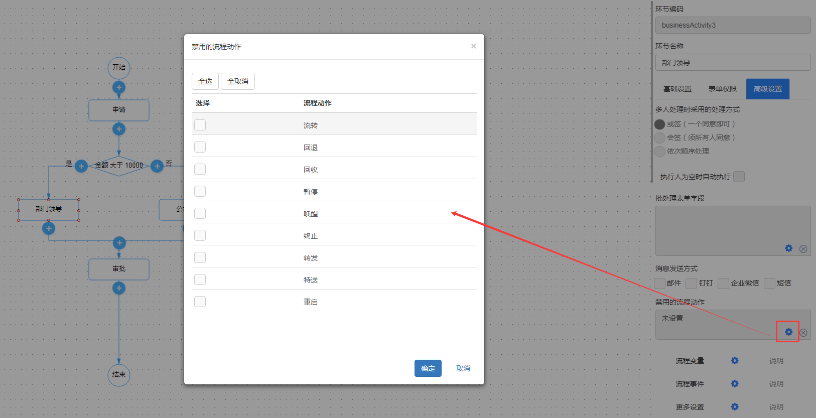Click the 环节名称 input field
This screenshot has width=816, height=418.
[x=733, y=63]
